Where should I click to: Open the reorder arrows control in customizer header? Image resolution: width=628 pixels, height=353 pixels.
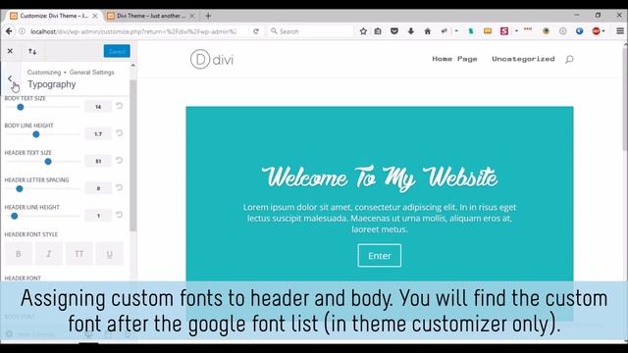(x=32, y=51)
